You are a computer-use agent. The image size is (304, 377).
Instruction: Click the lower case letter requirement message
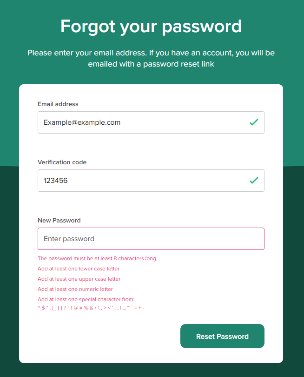pyautogui.click(x=79, y=269)
